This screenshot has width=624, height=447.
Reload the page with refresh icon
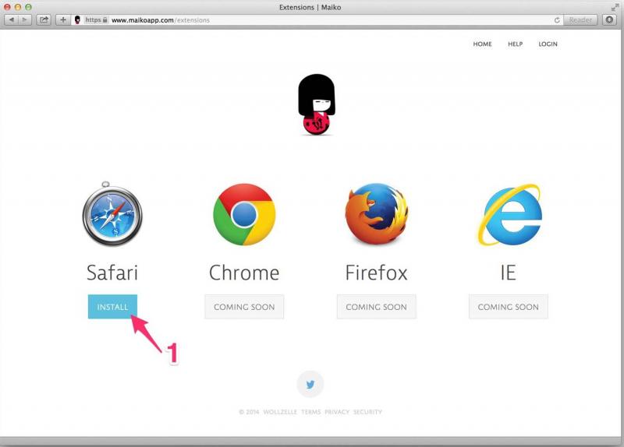[x=557, y=20]
